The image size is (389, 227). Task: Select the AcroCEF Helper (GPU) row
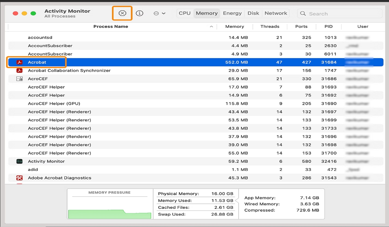pos(196,103)
